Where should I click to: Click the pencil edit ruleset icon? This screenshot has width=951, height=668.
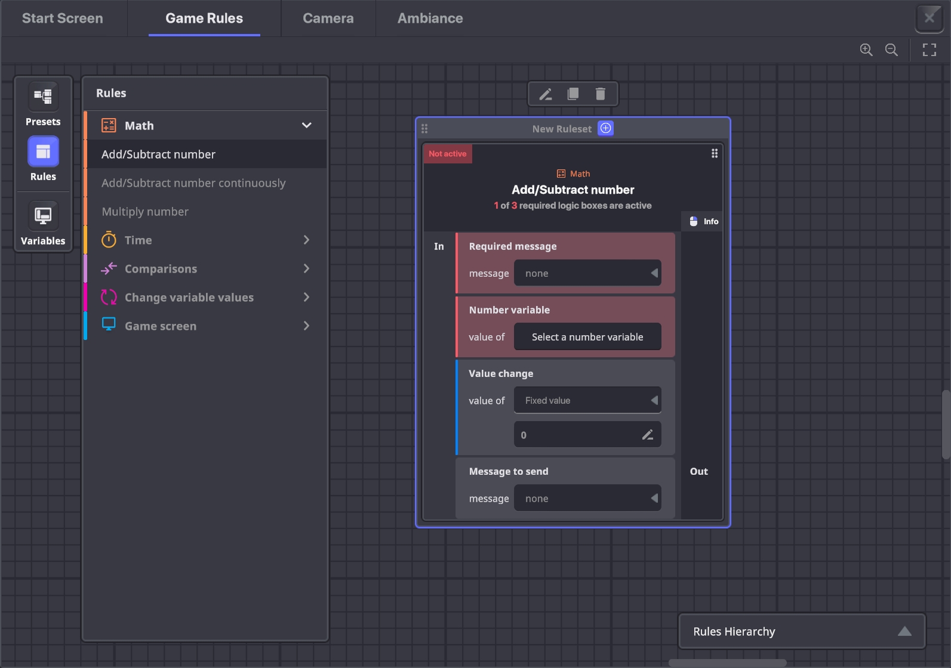(545, 94)
